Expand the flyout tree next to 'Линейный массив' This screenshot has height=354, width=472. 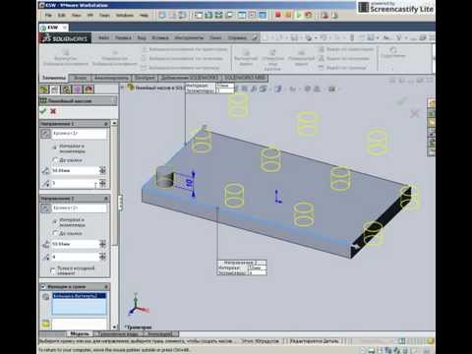[x=122, y=88]
